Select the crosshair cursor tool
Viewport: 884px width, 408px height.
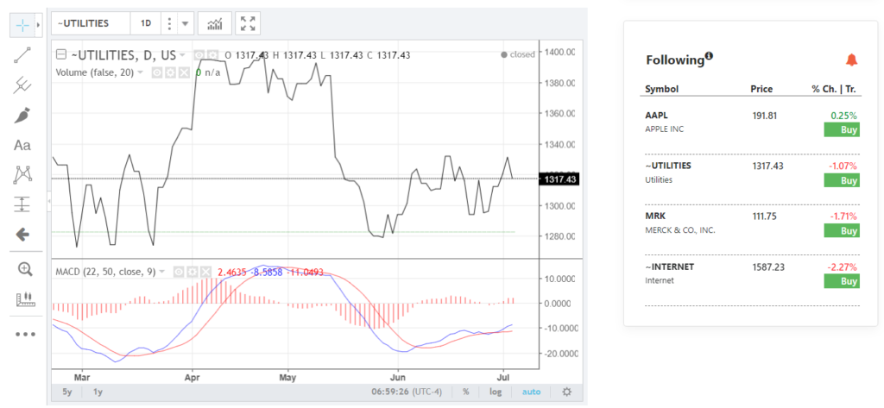[22, 24]
